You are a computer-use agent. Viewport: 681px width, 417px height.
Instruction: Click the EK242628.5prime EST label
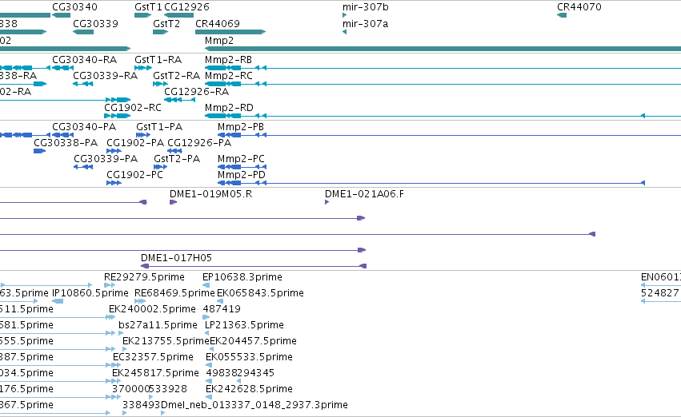click(x=250, y=389)
